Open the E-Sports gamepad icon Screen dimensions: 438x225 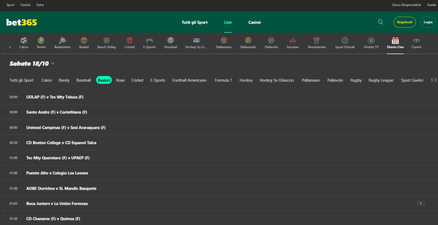(149, 41)
